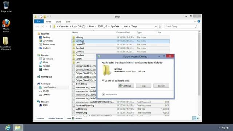The image size is (233, 131).
Task: Click the File Explorer taskbar button
Action: coord(18,128)
